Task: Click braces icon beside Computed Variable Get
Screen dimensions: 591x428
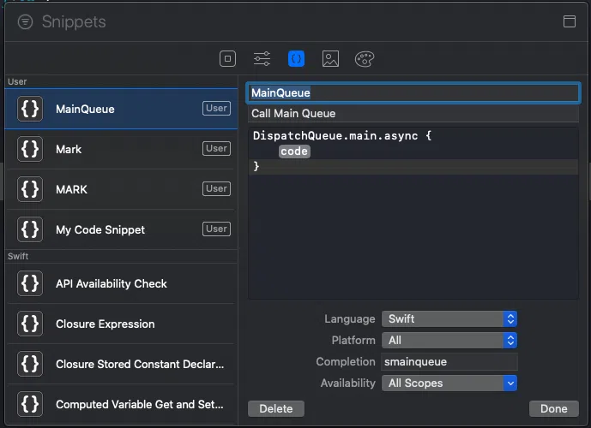Action: pos(30,404)
